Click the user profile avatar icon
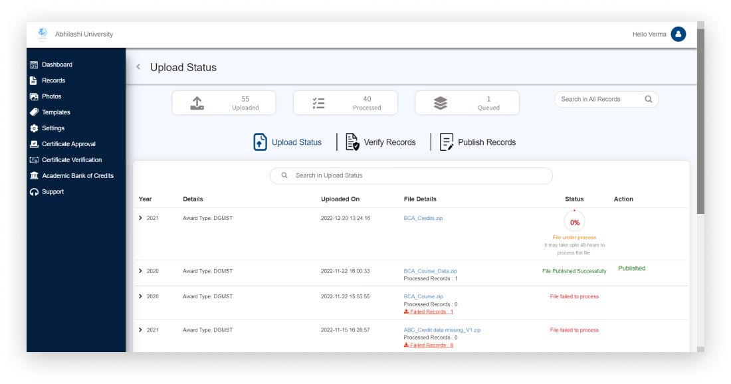The width and height of the screenshot is (731, 384). pyautogui.click(x=678, y=34)
